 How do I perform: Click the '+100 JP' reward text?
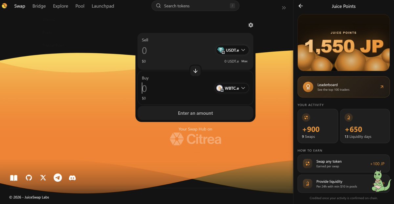(377, 164)
